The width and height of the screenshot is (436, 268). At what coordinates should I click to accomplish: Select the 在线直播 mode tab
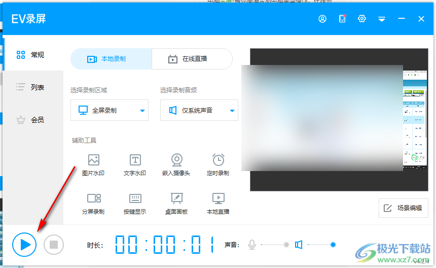point(192,59)
